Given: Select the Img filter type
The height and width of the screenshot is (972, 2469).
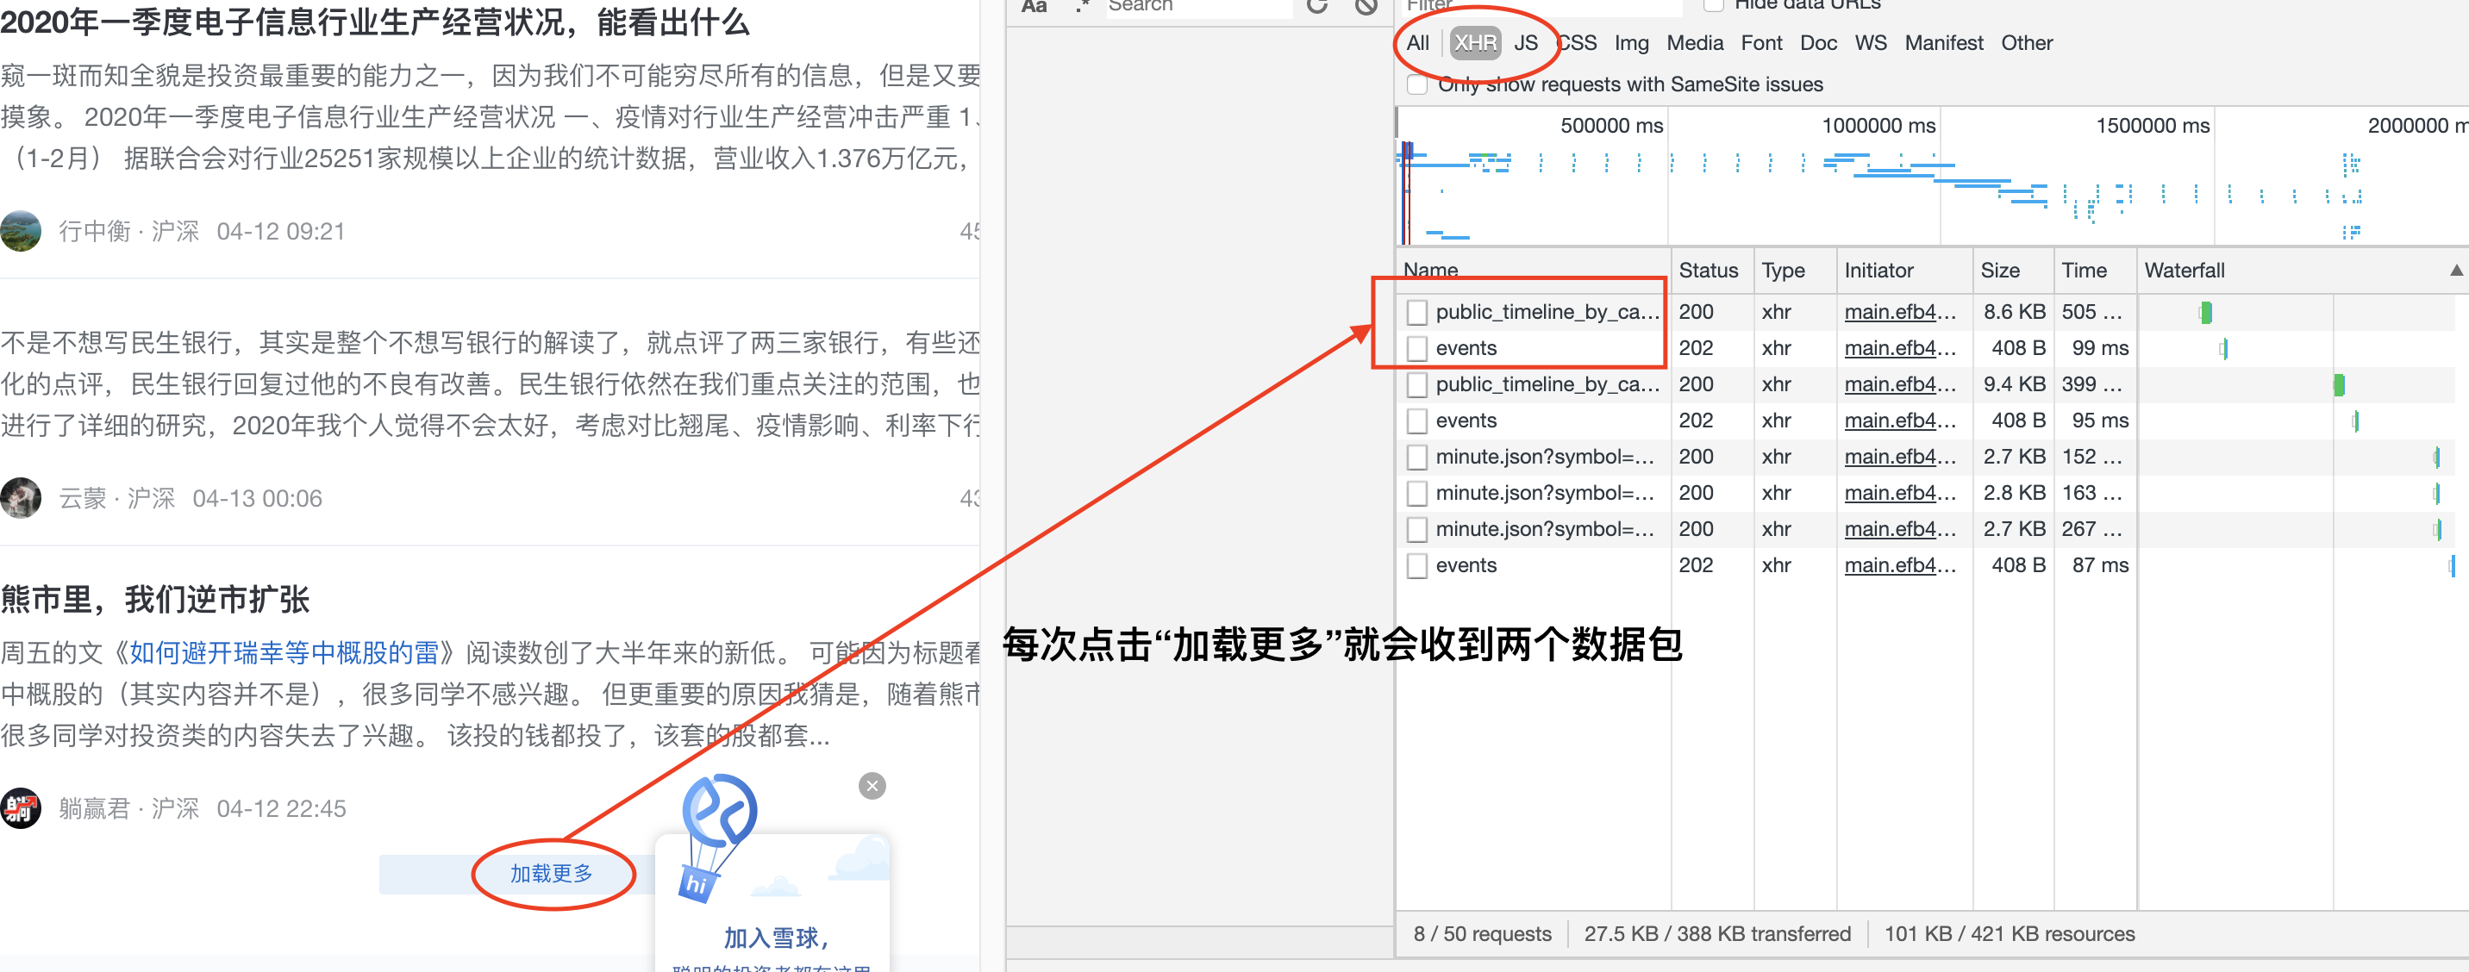Looking at the screenshot, I should [x=1631, y=43].
